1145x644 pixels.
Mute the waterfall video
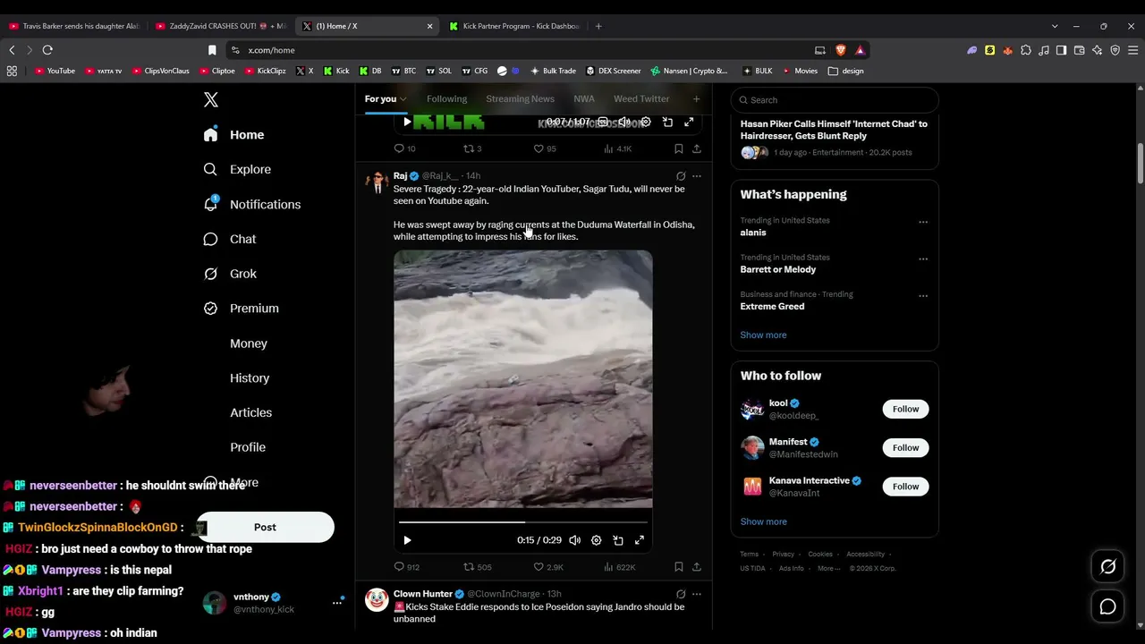click(575, 540)
